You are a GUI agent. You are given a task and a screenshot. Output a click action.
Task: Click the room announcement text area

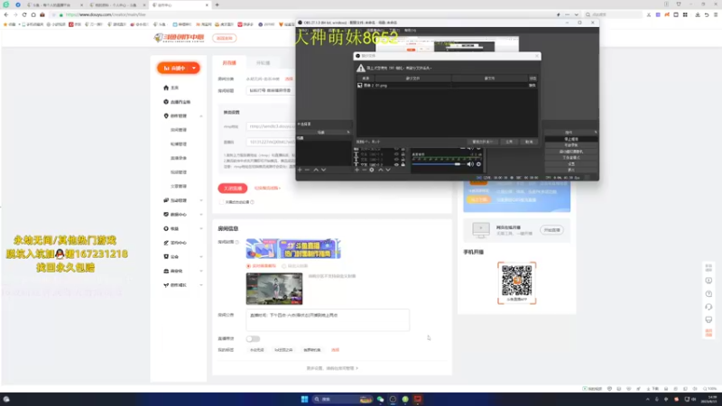pyautogui.click(x=328, y=320)
